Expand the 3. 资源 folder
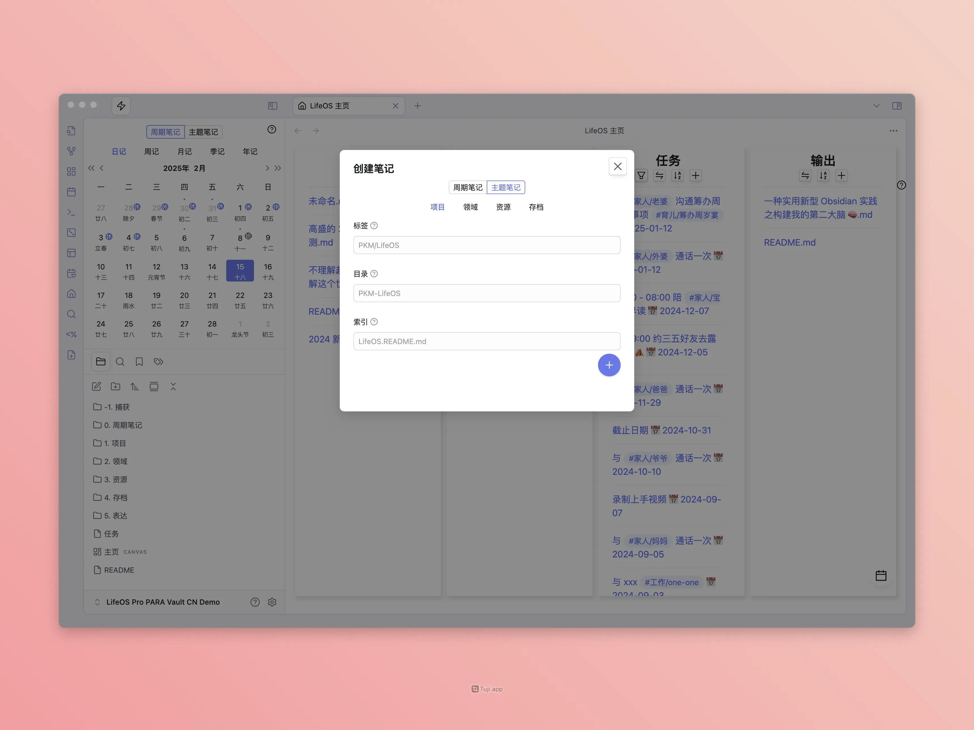The image size is (974, 730). coord(115,479)
